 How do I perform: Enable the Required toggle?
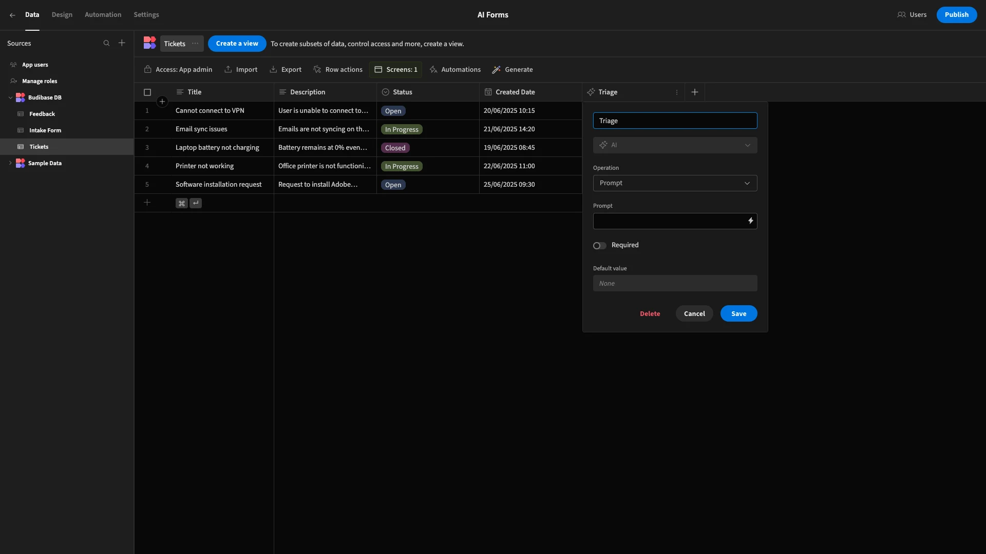[x=599, y=246]
